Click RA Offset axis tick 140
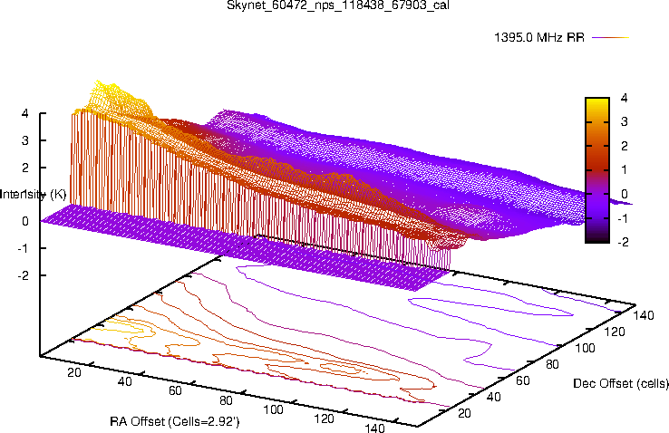The height and width of the screenshot is (433, 669). click(x=375, y=428)
